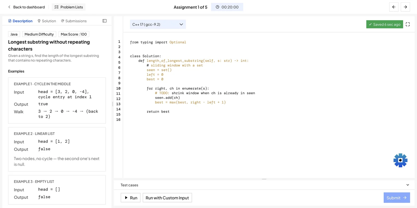417x208 pixels.
Task: Collapse the problem description panel
Action: [105, 21]
